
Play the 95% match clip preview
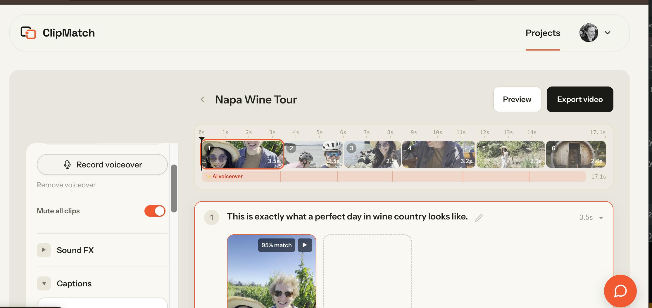tap(305, 245)
